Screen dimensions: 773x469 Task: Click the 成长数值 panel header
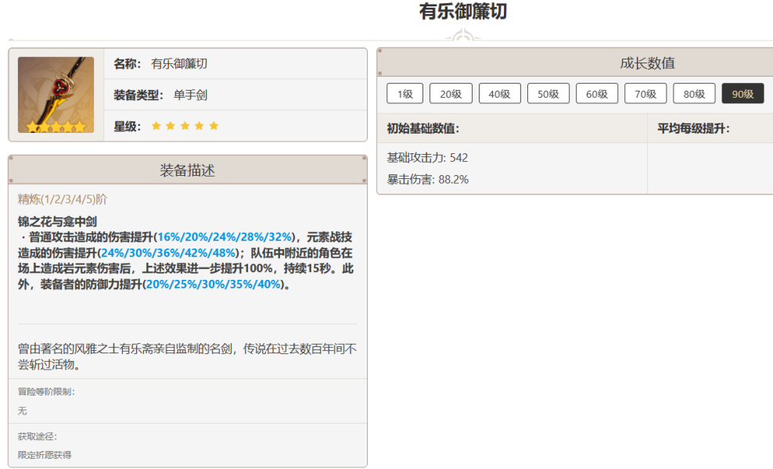click(x=647, y=63)
